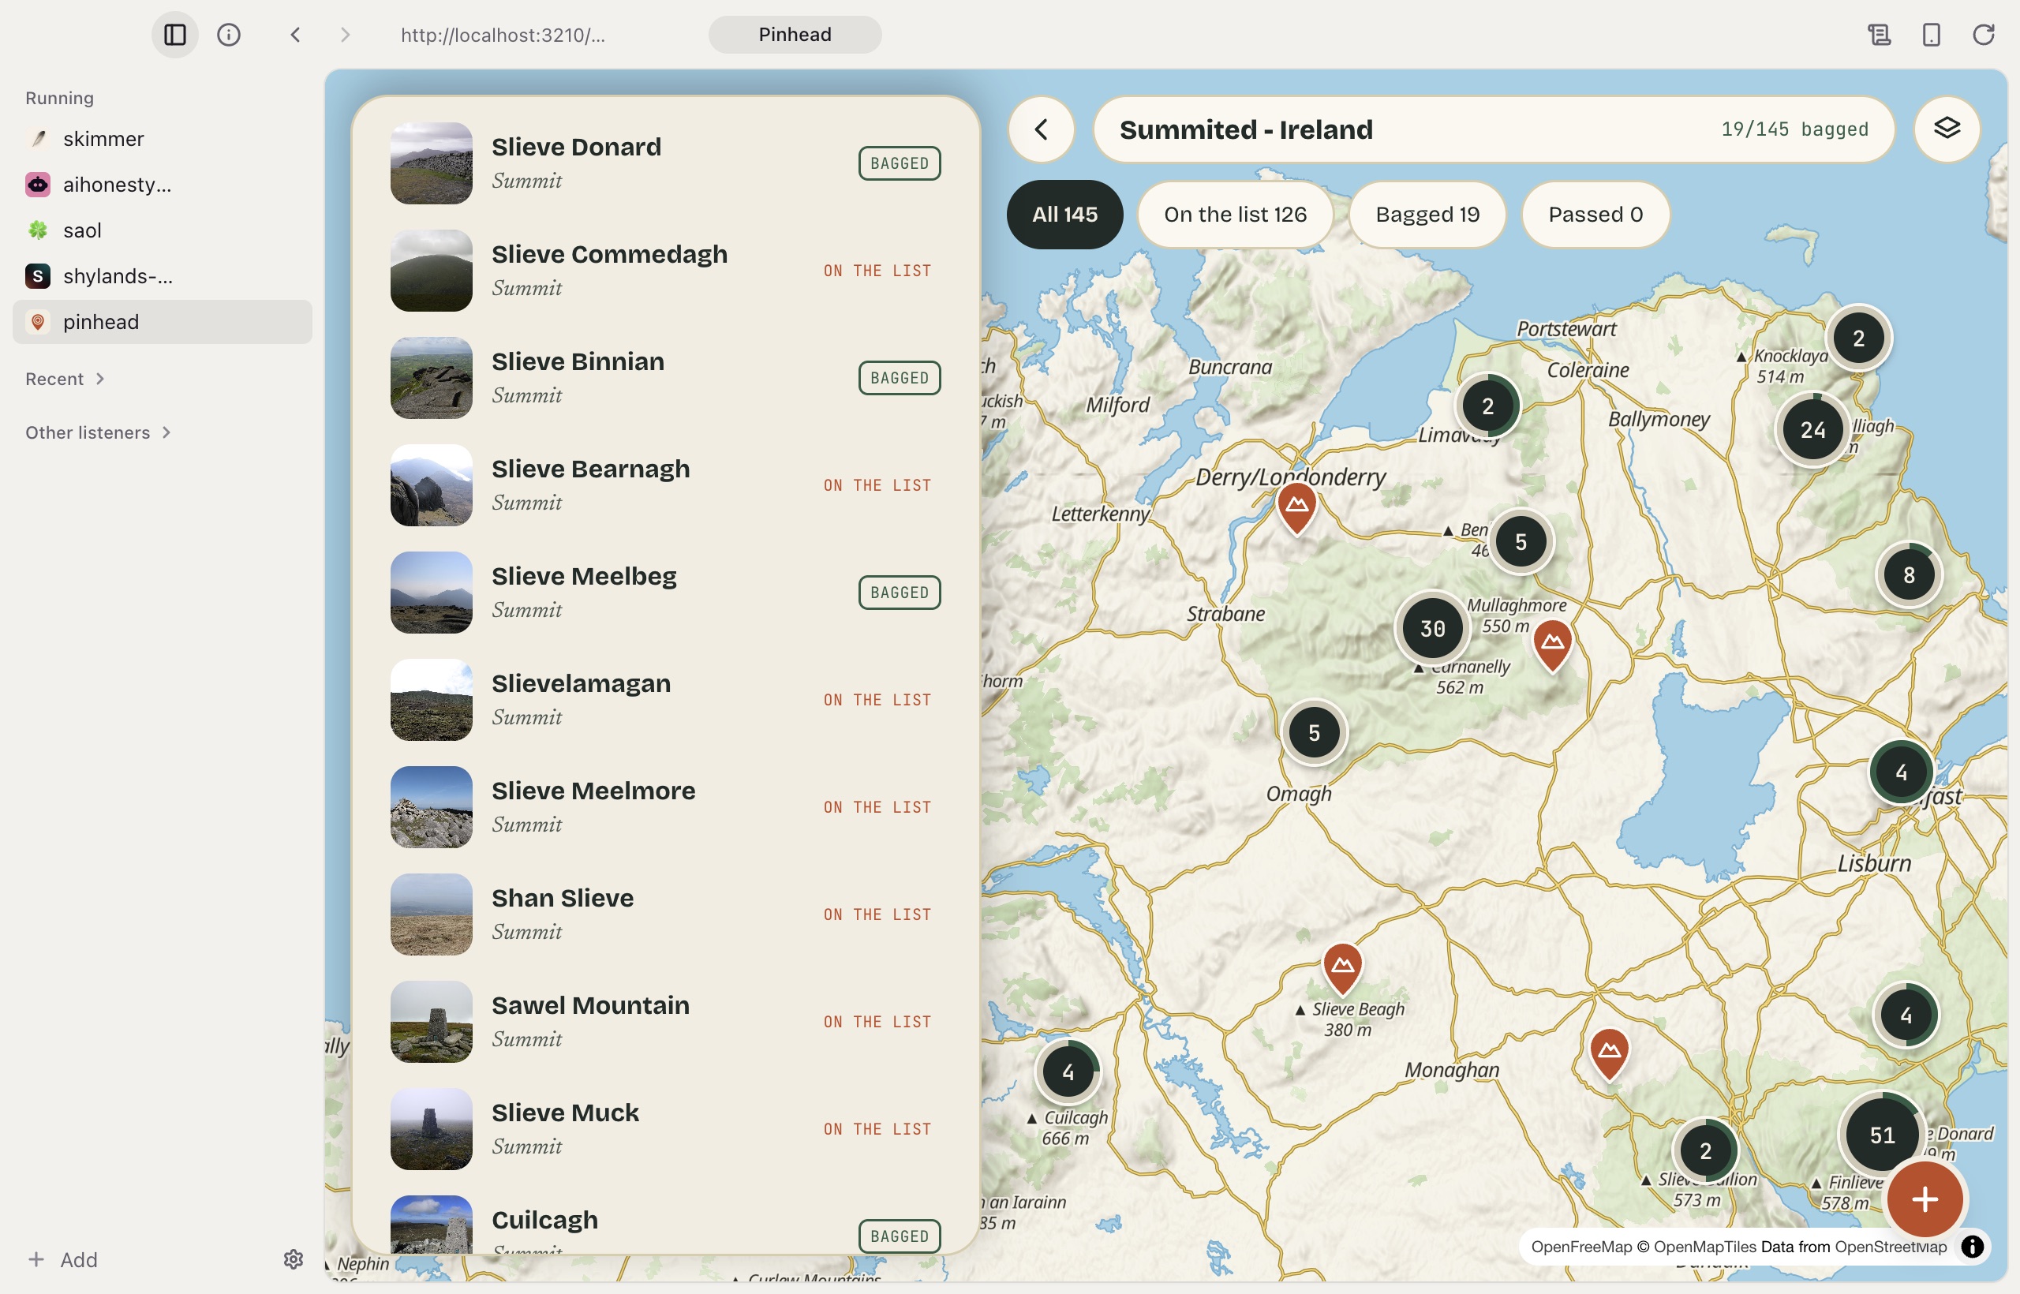Open the cluster marker showing 51
This screenshot has height=1294, width=2020.
[1881, 1135]
